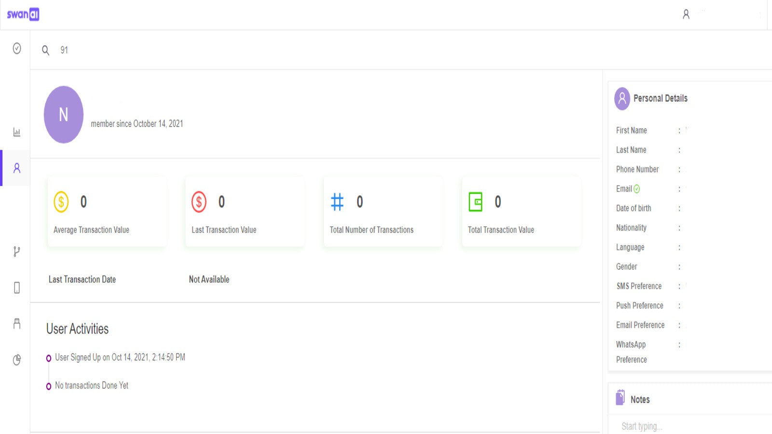Select the user profile icon in the sidebar

[17, 168]
